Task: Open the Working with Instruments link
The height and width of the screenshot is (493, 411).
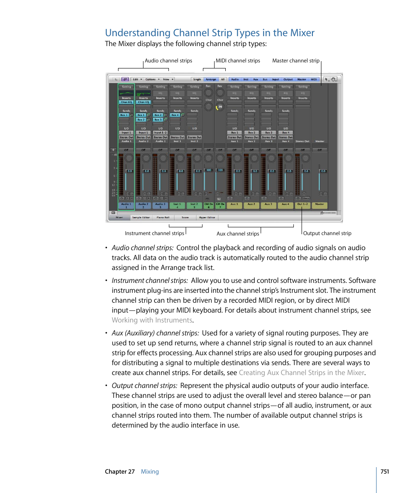Action: [152, 320]
